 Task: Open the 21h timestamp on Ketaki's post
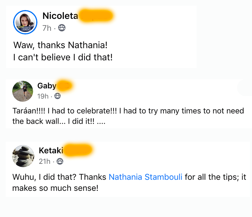point(44,162)
